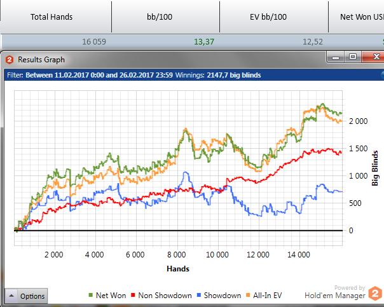The image size is (384, 307).
Task: Click the filter date range text
Action: tap(99, 75)
